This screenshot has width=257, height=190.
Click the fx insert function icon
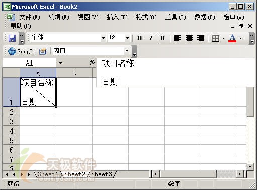(92, 63)
